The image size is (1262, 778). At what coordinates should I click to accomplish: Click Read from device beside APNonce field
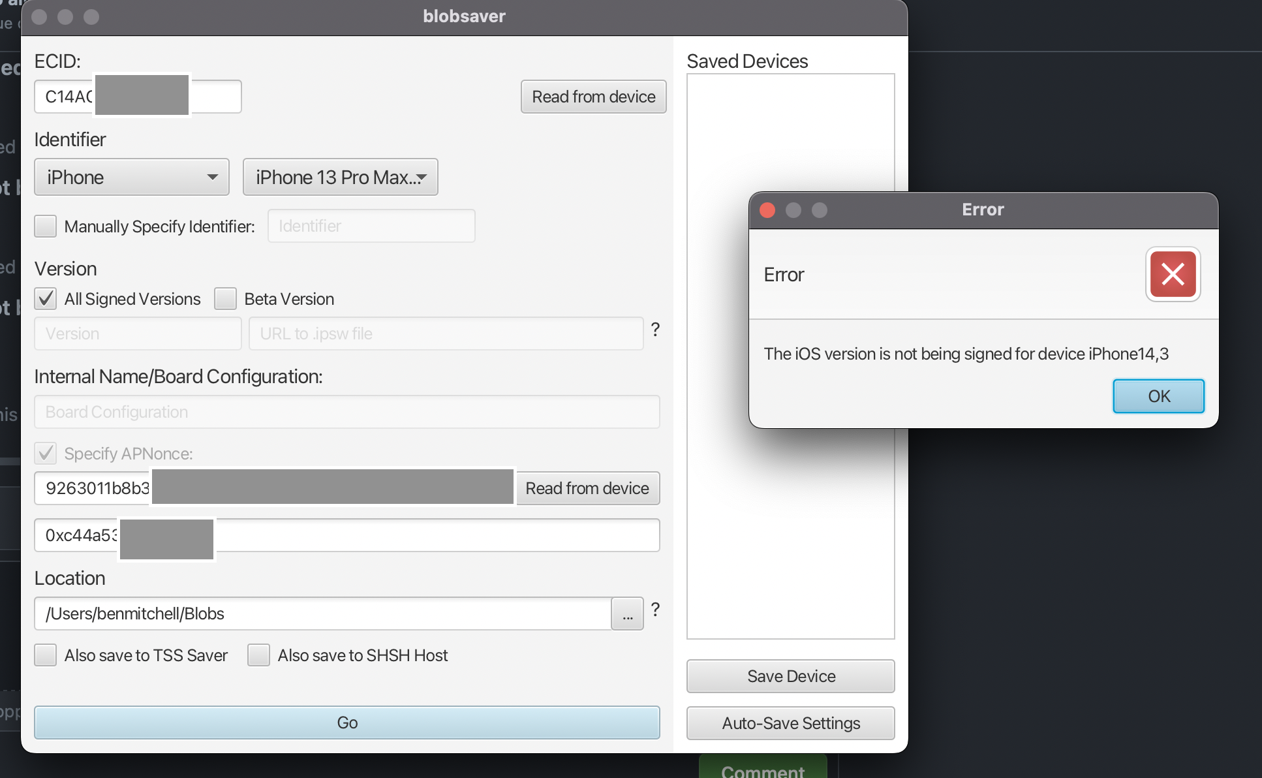point(587,488)
